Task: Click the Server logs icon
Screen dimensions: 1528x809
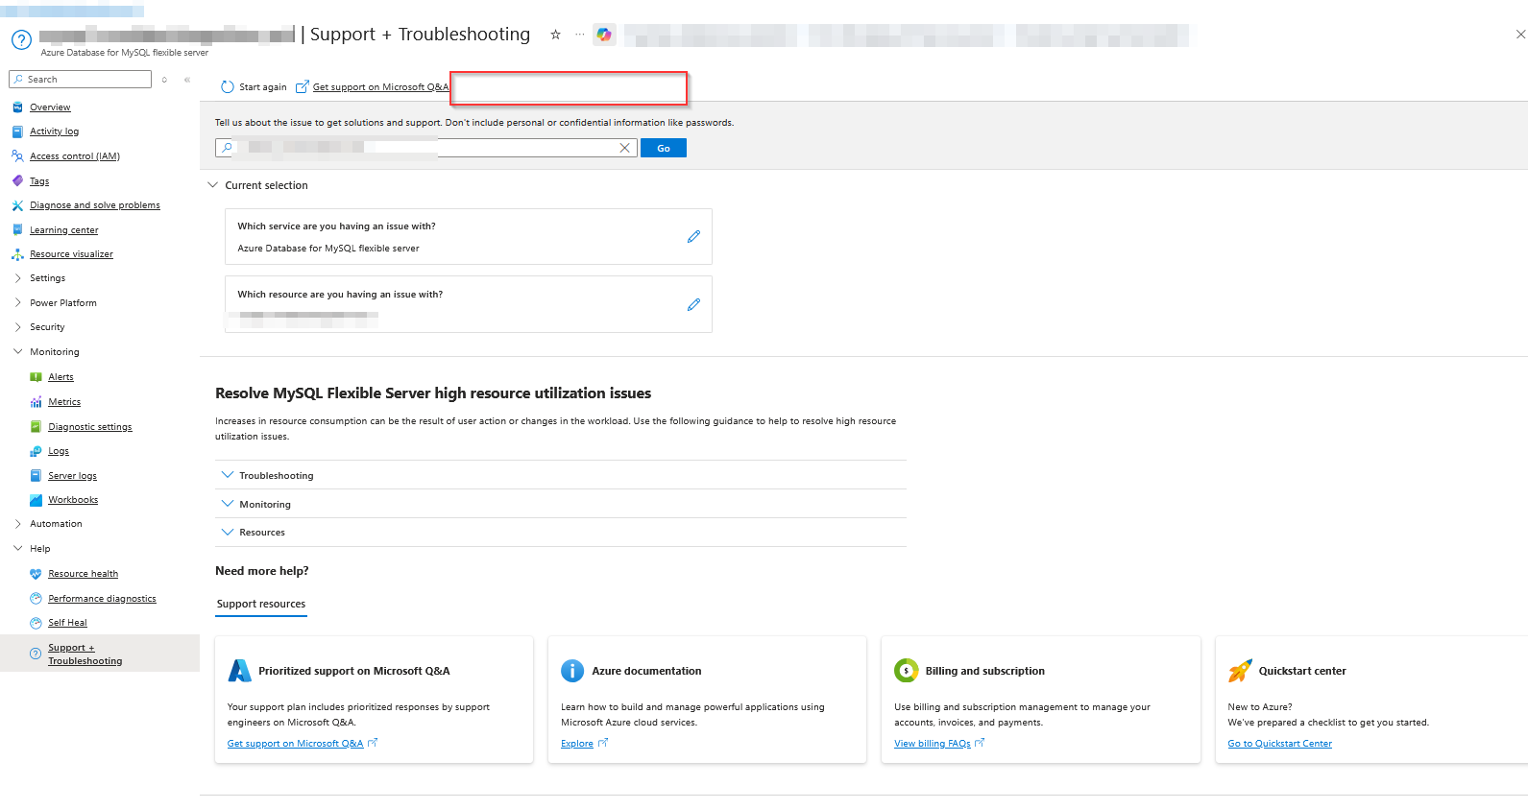Action: pos(36,475)
